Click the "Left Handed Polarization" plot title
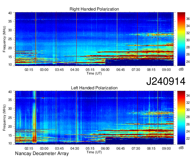The height and width of the screenshot is (157, 193). 94,88
